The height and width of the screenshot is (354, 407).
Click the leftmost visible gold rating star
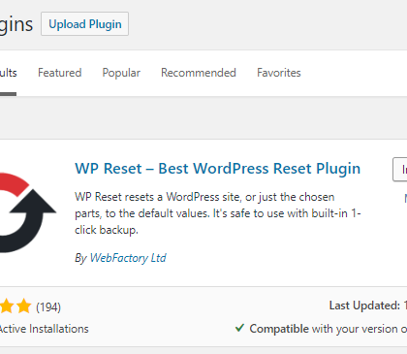click(x=6, y=306)
